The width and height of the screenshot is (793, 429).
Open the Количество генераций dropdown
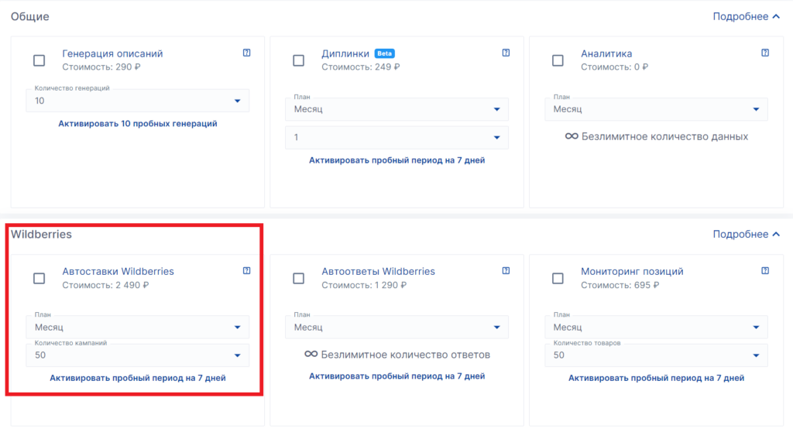(138, 101)
